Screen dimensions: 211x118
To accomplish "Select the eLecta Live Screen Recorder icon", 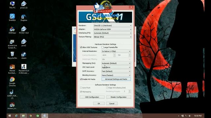I will point(12,44).
